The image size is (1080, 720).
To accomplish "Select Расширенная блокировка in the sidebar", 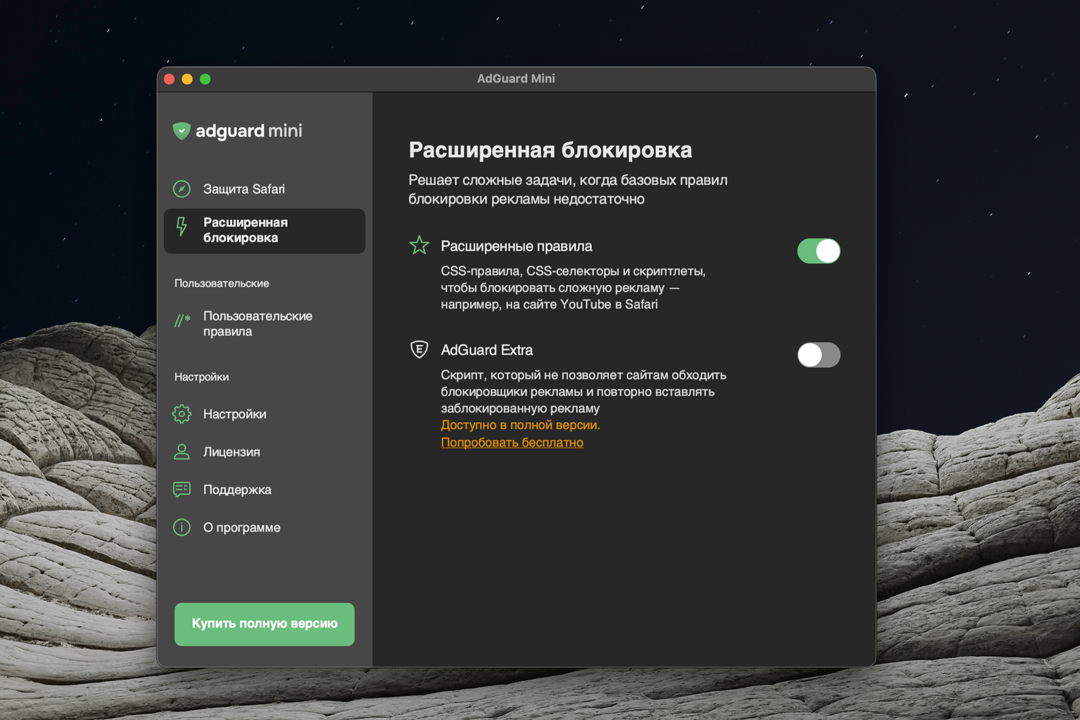I will tap(264, 230).
